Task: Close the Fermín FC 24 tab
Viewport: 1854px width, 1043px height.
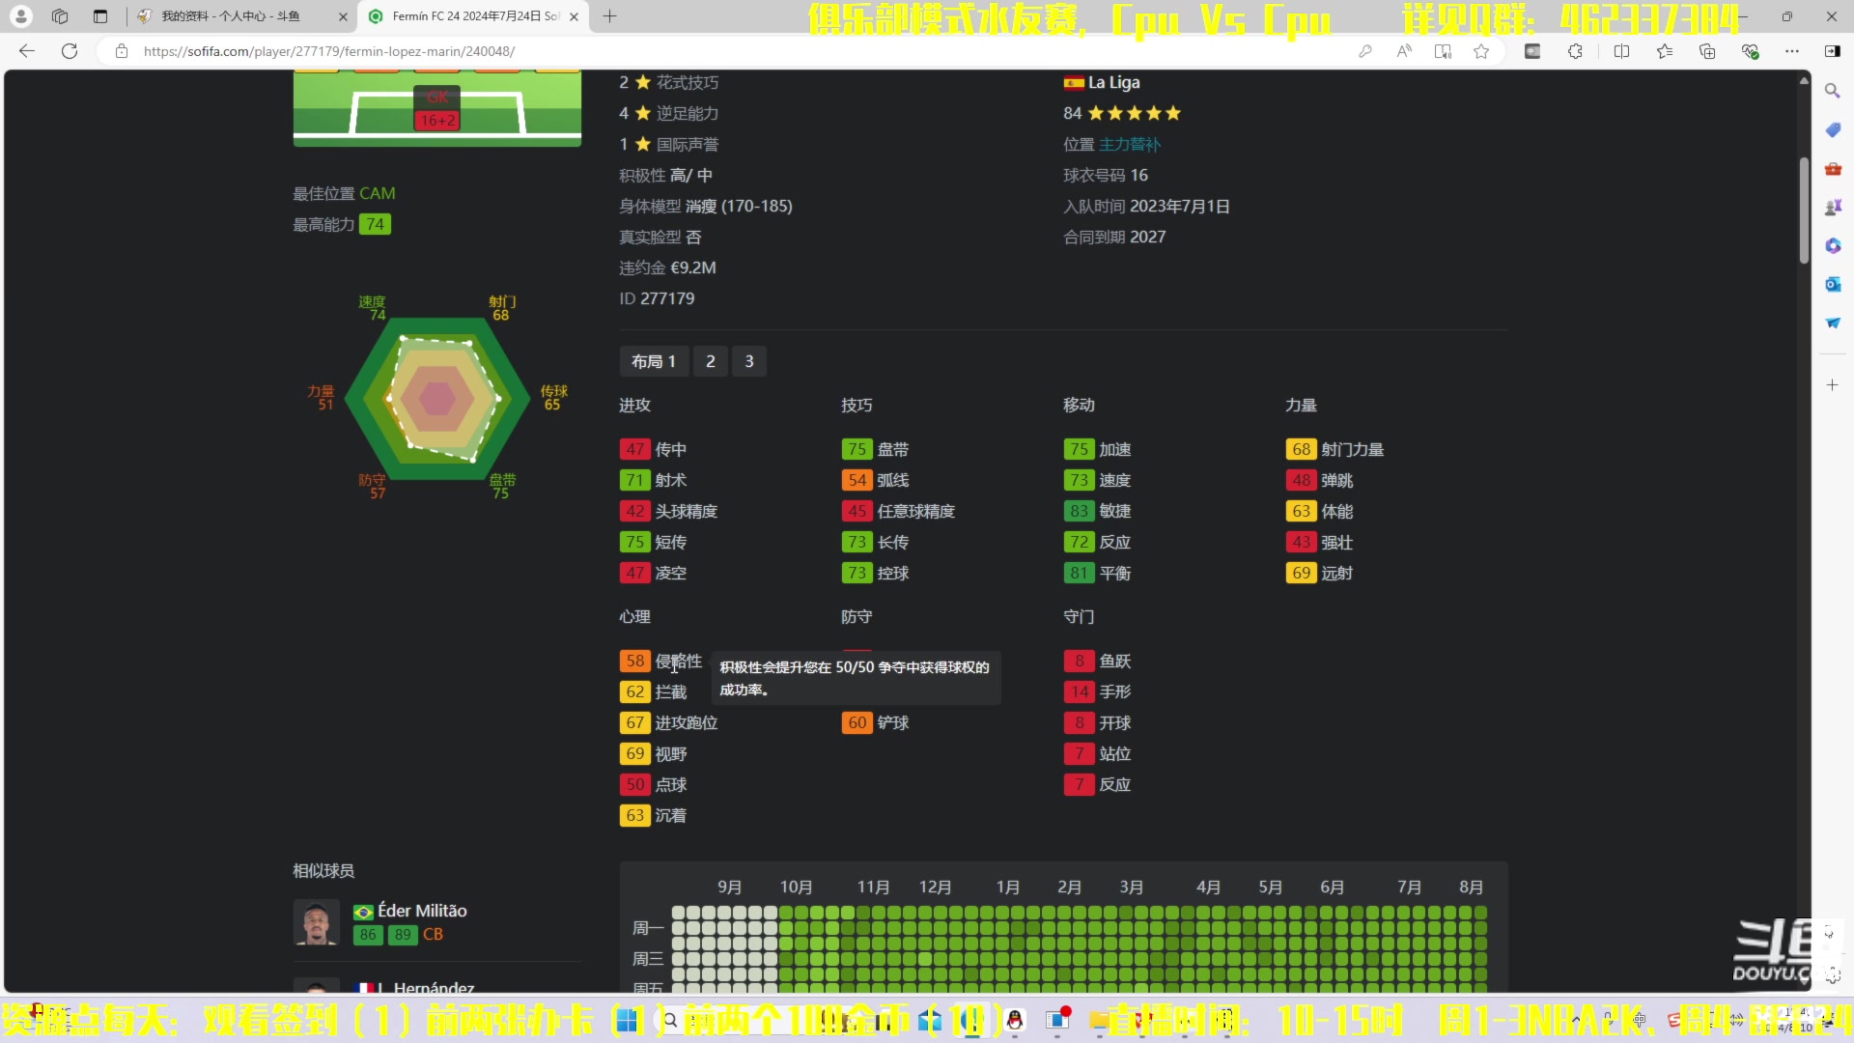Action: click(x=574, y=16)
